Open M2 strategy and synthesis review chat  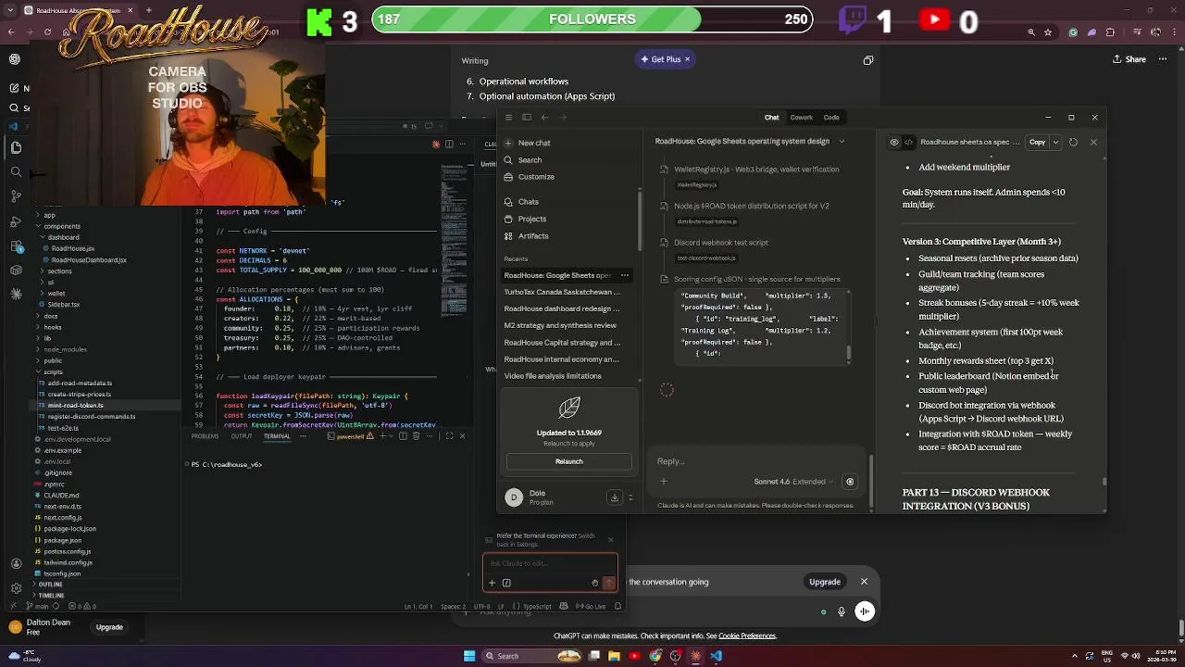pyautogui.click(x=560, y=325)
